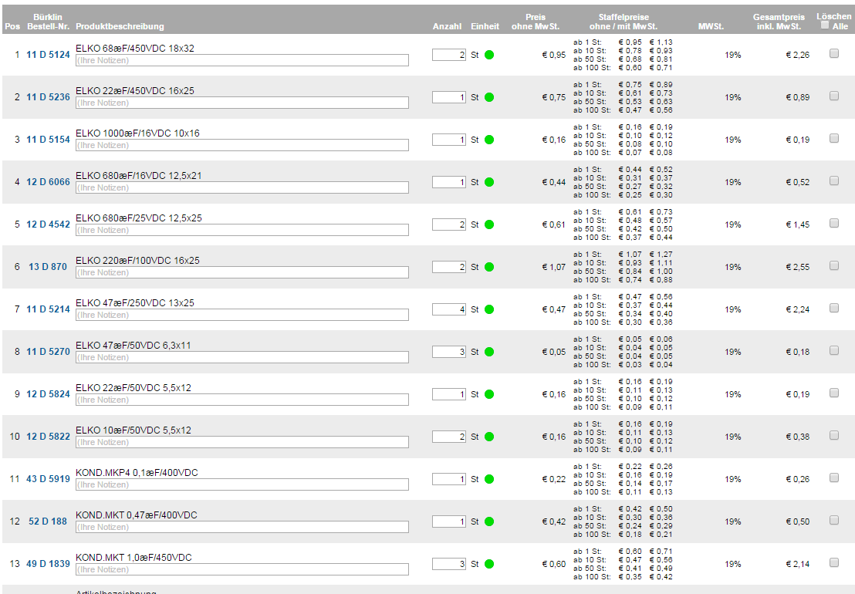Click product name KOND.MKP4 0,1æF/400VDC
Image resolution: width=855 pixels, height=594 pixels.
coord(137,472)
